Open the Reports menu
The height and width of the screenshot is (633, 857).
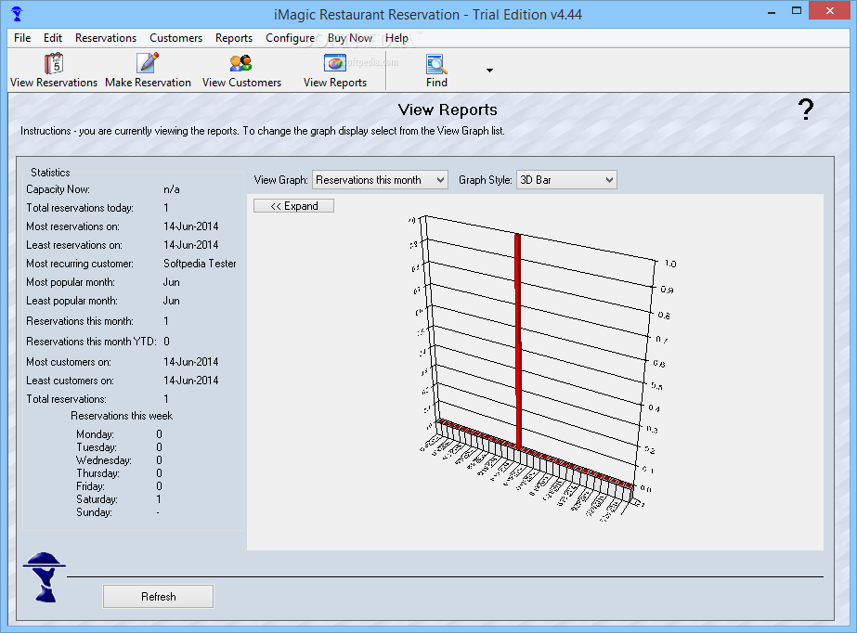[233, 38]
